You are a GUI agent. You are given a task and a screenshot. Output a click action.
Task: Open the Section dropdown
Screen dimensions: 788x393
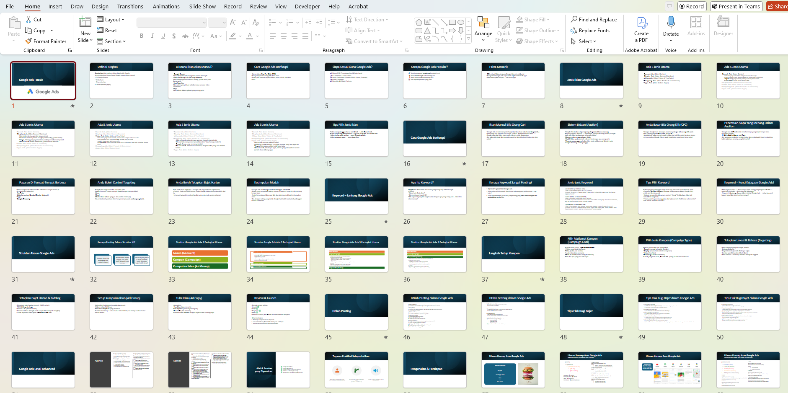coord(111,41)
